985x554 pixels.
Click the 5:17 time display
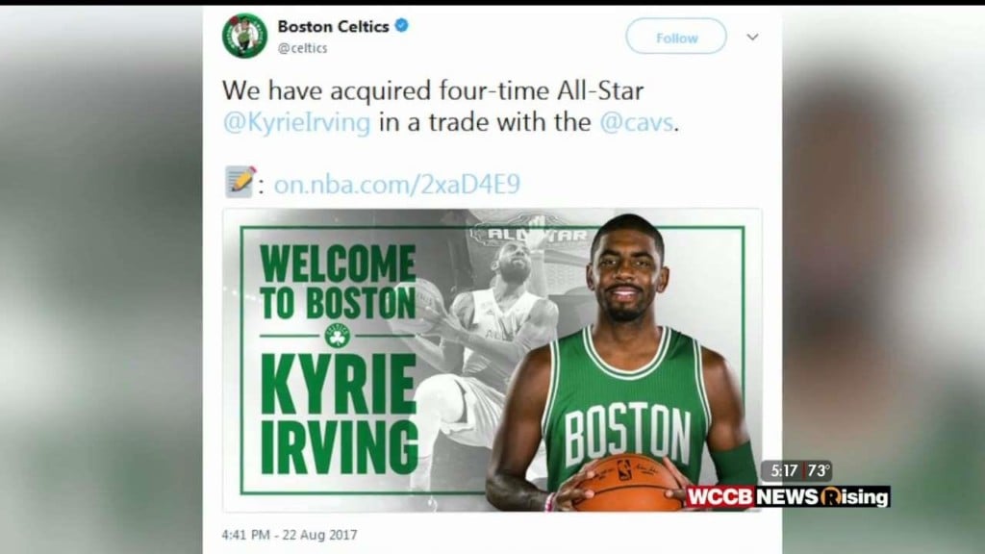click(783, 470)
